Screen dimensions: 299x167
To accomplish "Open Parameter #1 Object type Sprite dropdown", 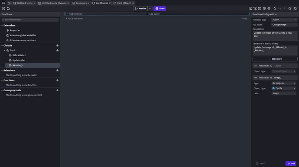I will [284, 88].
